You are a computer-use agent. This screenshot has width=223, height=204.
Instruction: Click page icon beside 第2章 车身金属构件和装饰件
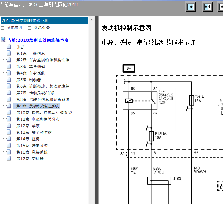(x=9, y=60)
